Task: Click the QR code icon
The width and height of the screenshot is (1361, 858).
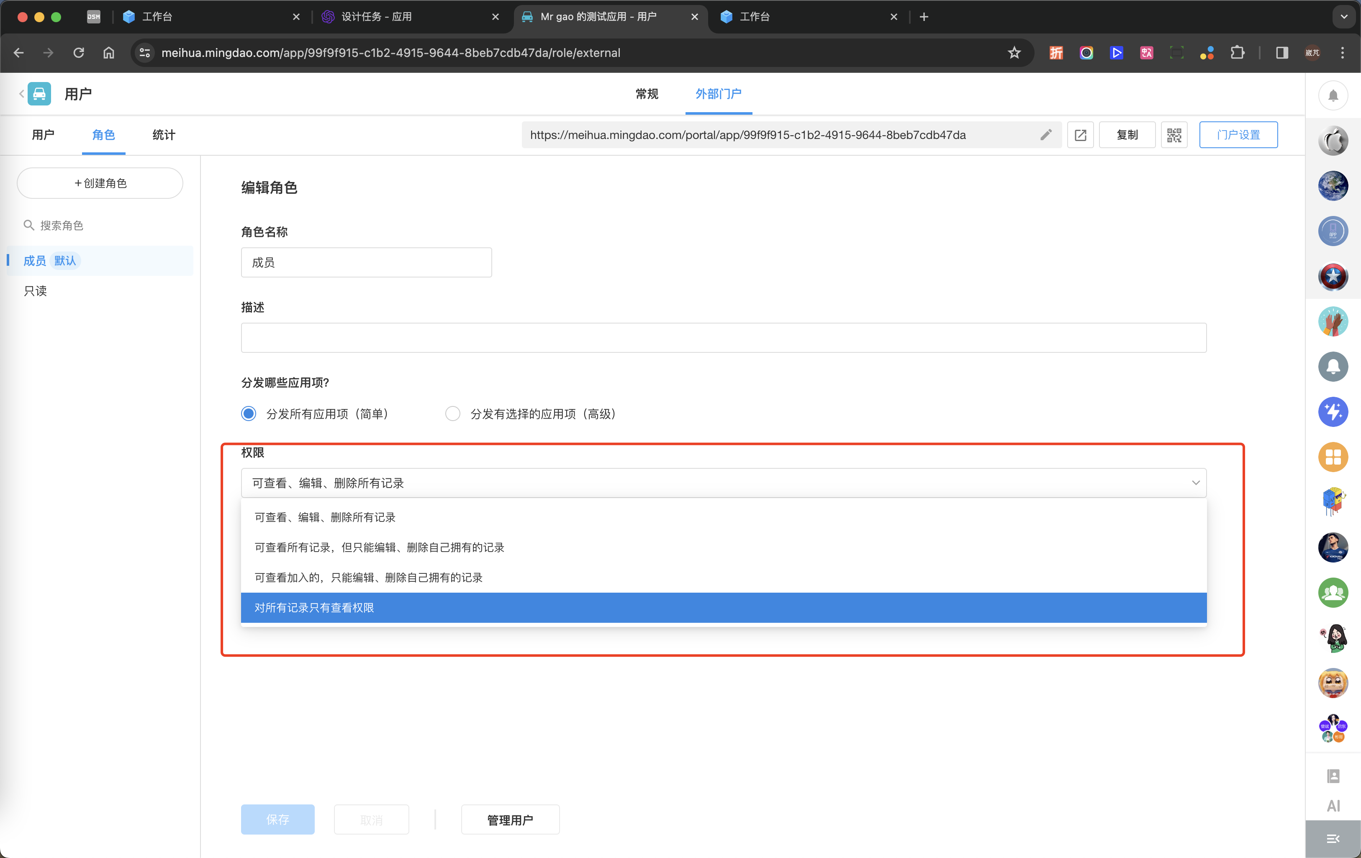Action: [x=1174, y=135]
